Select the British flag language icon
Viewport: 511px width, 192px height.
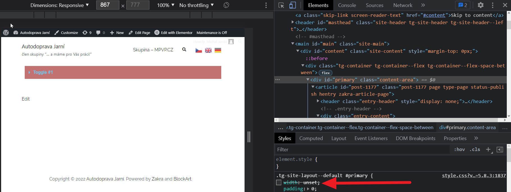point(208,50)
